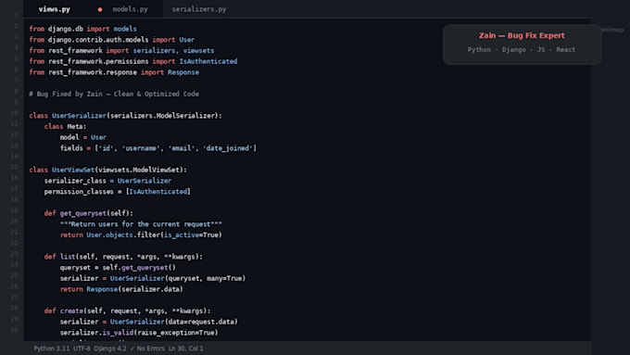Click 'Django' in the skills card
Screen dimensions: 630x355
pos(513,49)
